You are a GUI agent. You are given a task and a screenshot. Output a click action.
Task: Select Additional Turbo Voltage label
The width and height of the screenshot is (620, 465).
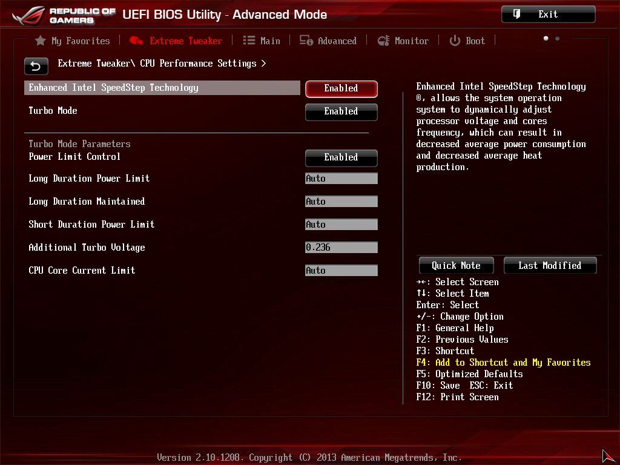(87, 248)
